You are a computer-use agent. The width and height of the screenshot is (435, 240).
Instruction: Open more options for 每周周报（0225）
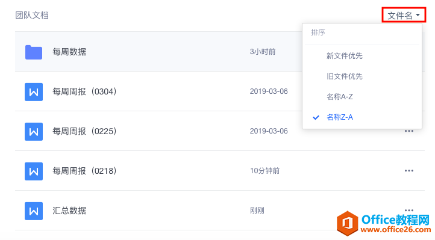coord(409,131)
